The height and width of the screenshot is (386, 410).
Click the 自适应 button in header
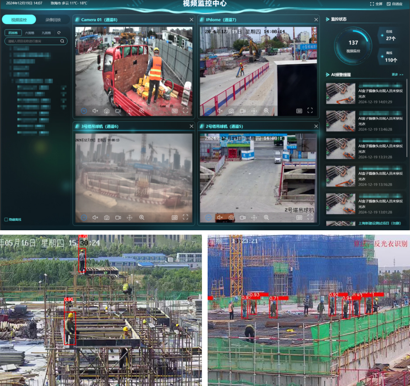click(x=394, y=4)
